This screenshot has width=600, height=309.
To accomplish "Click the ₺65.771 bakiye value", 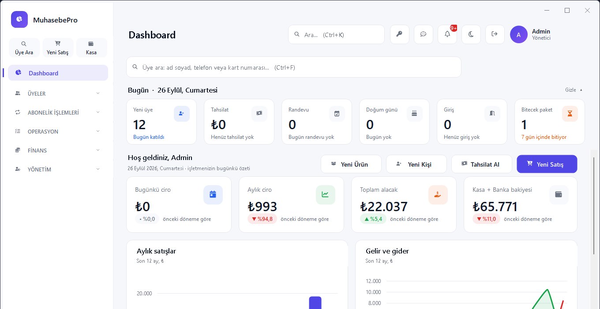I will pyautogui.click(x=495, y=206).
